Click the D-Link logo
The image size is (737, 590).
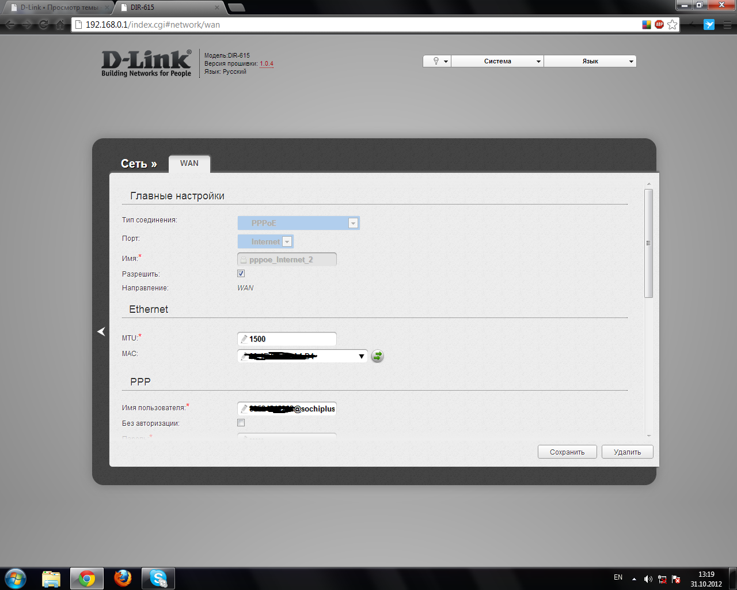(x=146, y=63)
